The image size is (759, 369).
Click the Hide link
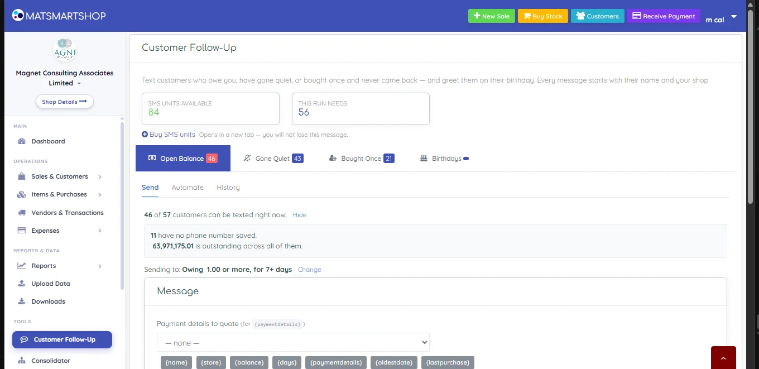click(x=300, y=215)
